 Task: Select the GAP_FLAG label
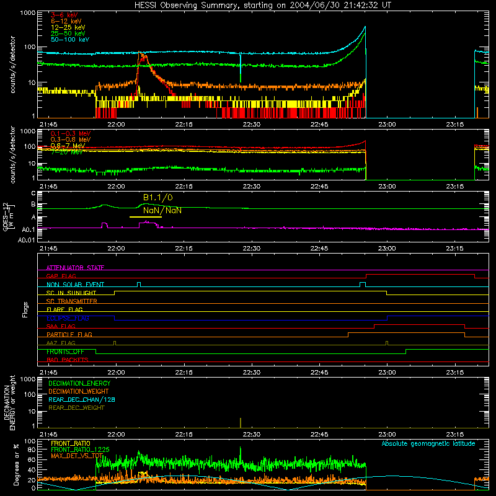61,276
